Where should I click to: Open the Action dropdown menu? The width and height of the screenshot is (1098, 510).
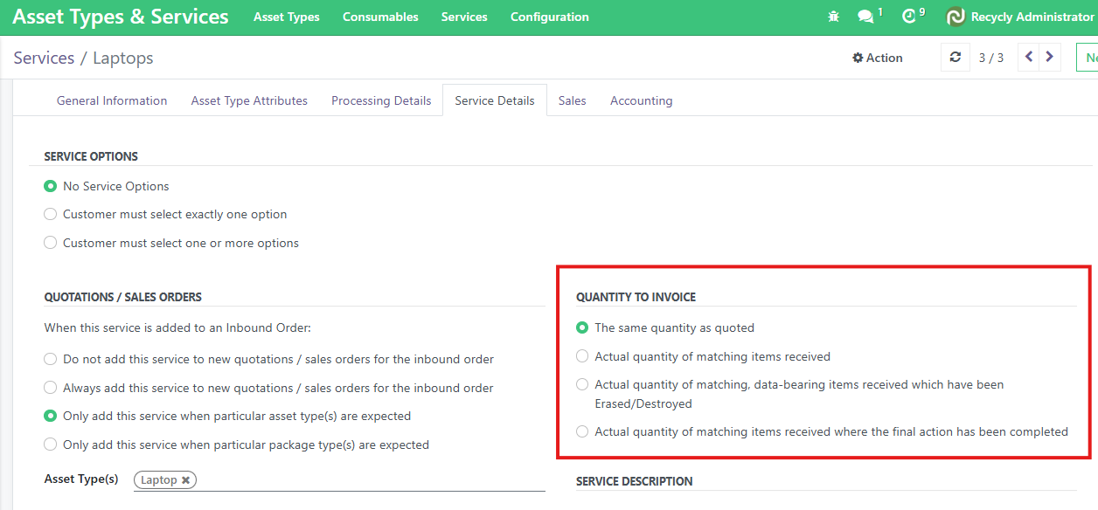[x=878, y=58]
